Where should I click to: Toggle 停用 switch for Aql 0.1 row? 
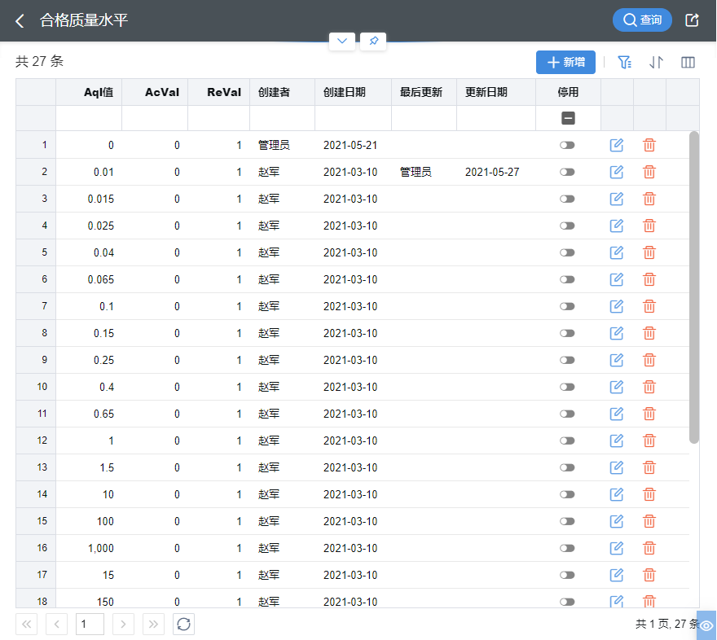pyautogui.click(x=567, y=306)
